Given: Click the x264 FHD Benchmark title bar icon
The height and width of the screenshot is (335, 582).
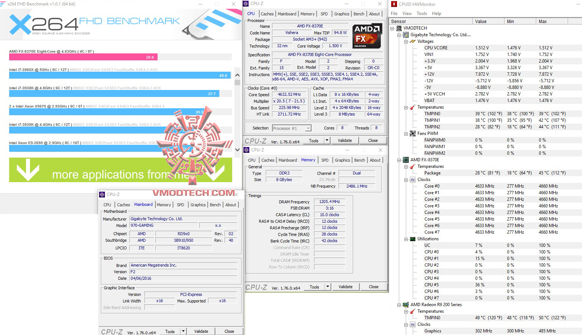Looking at the screenshot, I should click(x=3, y=4).
